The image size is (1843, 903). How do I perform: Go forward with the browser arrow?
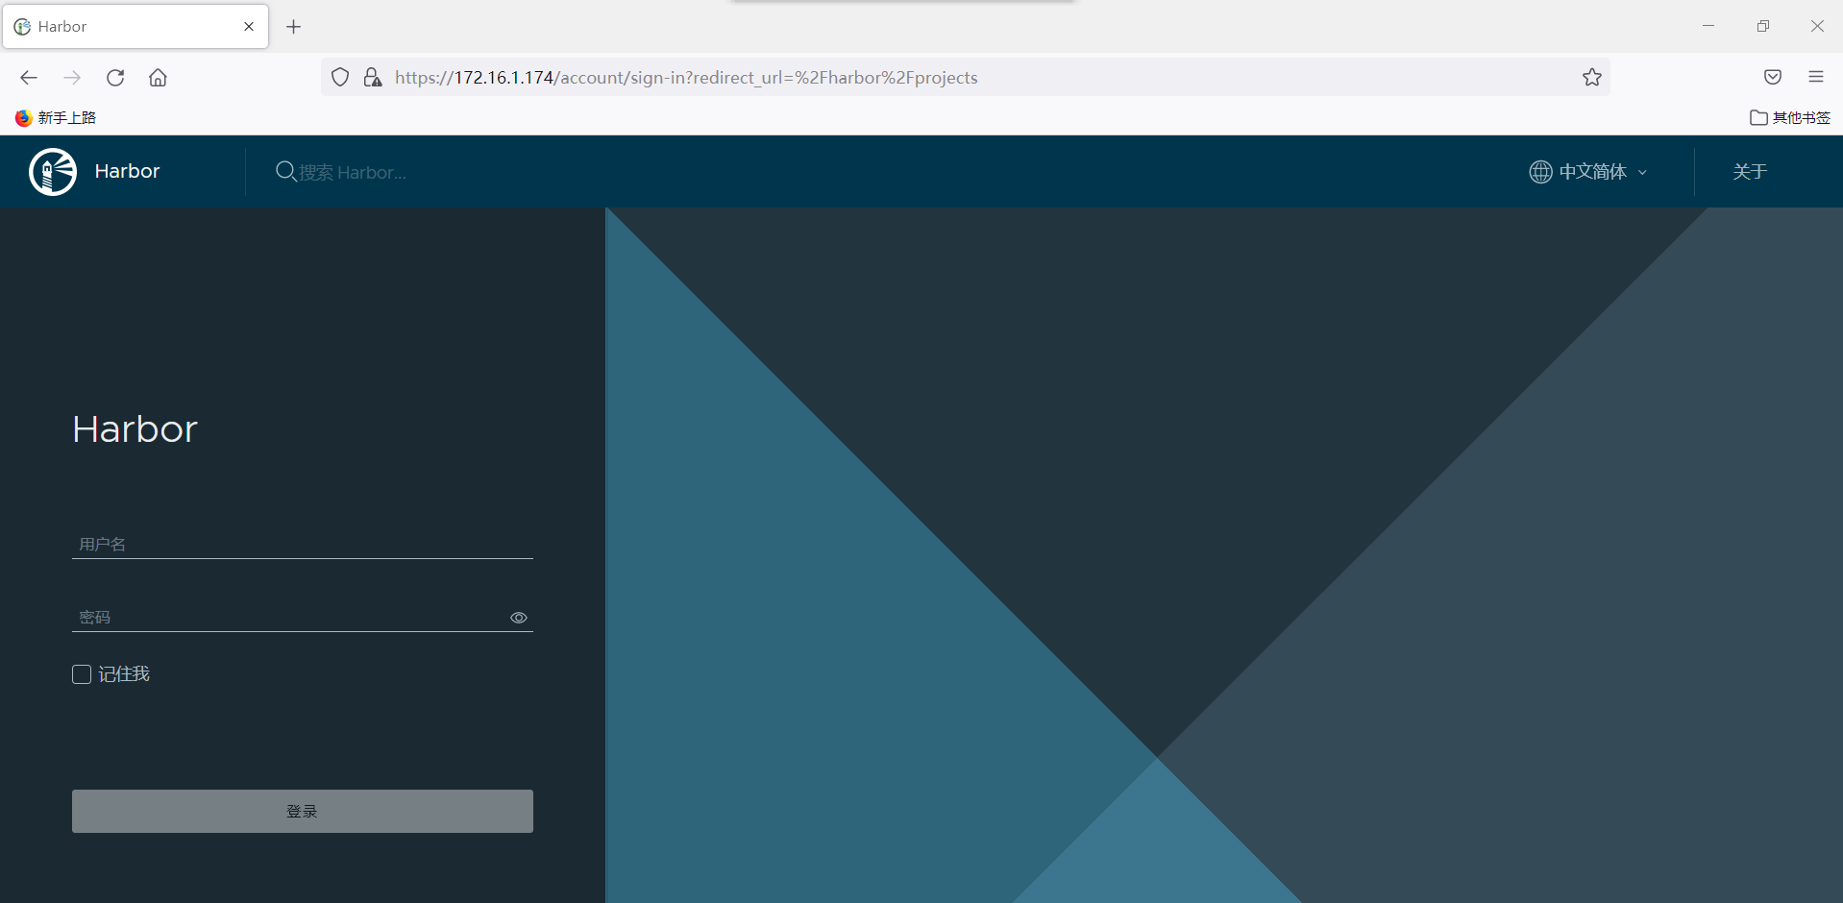click(72, 78)
